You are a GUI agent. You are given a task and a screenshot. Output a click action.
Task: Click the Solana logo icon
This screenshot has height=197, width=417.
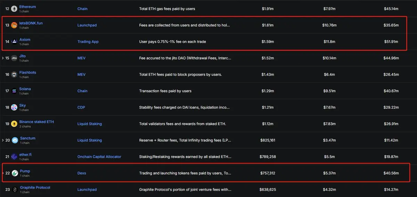(x=14, y=91)
